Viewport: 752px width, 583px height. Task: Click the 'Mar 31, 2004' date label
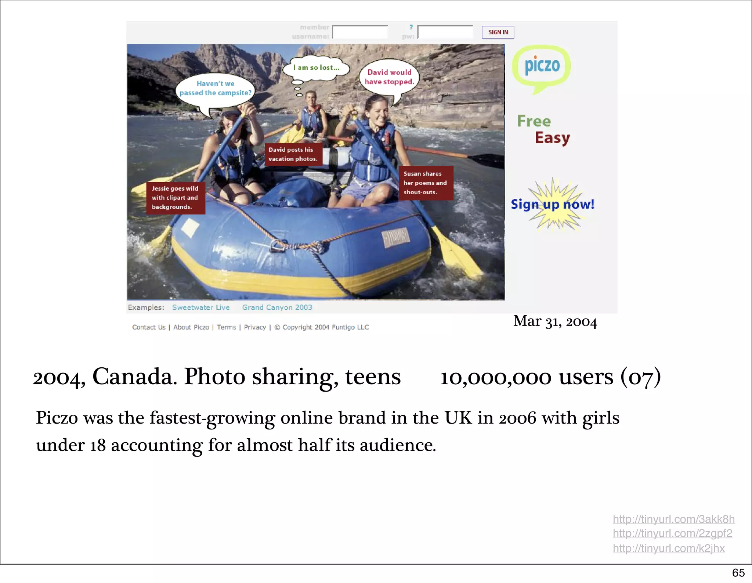pyautogui.click(x=555, y=321)
